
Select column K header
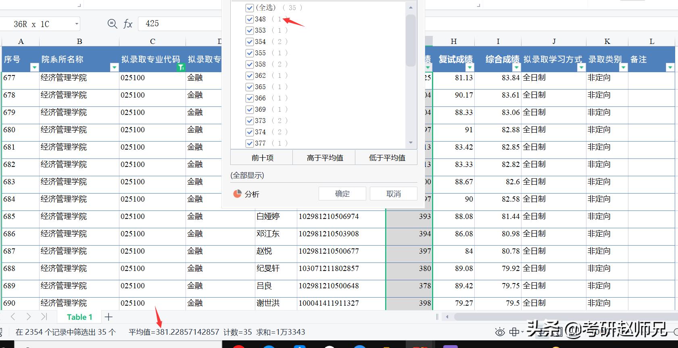pyautogui.click(x=607, y=41)
